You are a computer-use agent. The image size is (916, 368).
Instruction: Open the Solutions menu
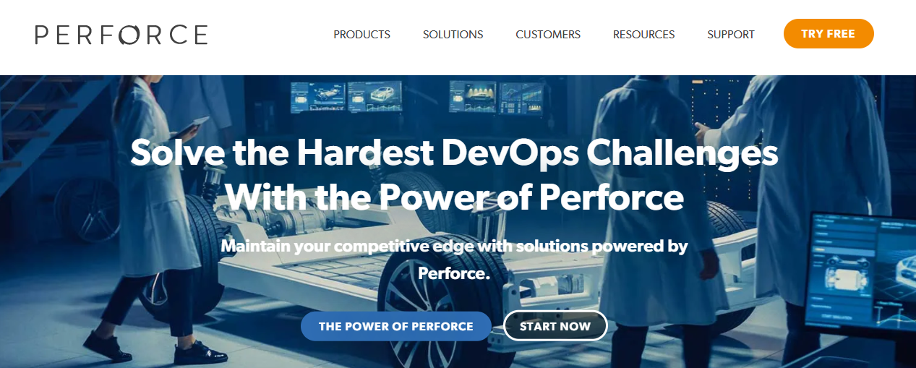point(453,34)
